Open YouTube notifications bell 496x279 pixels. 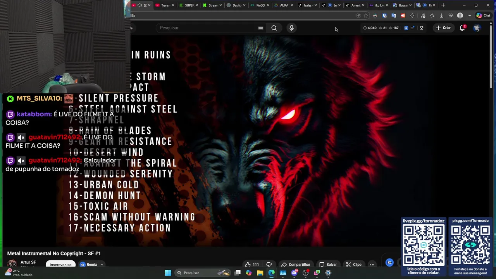tap(462, 28)
